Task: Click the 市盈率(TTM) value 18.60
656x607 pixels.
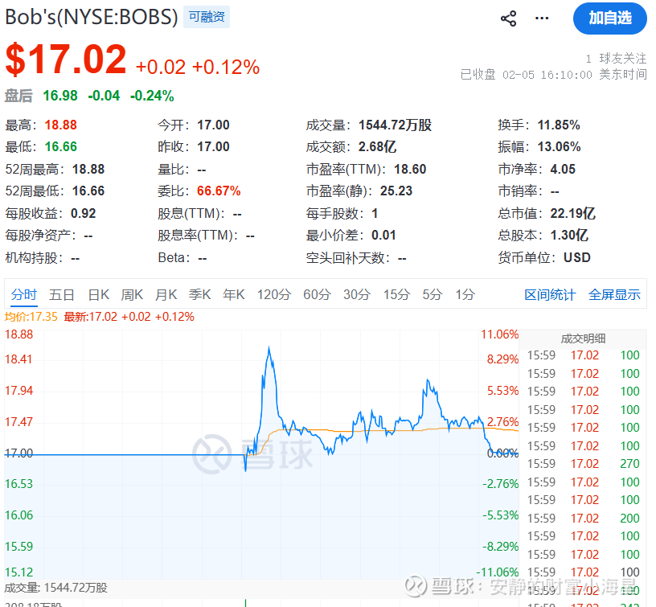Action: tap(410, 169)
